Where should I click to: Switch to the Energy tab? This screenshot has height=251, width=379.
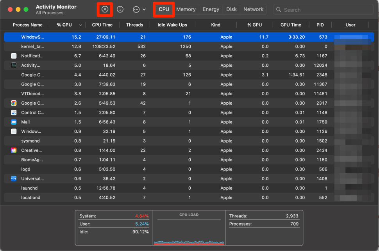pyautogui.click(x=211, y=9)
